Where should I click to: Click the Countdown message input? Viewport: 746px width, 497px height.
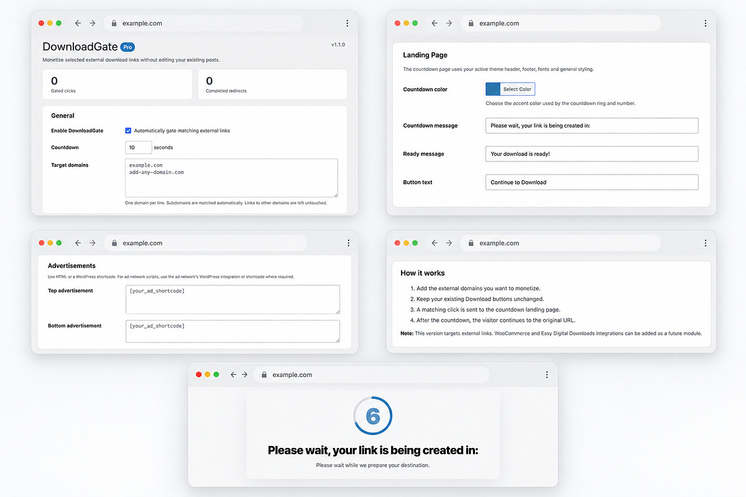point(592,125)
